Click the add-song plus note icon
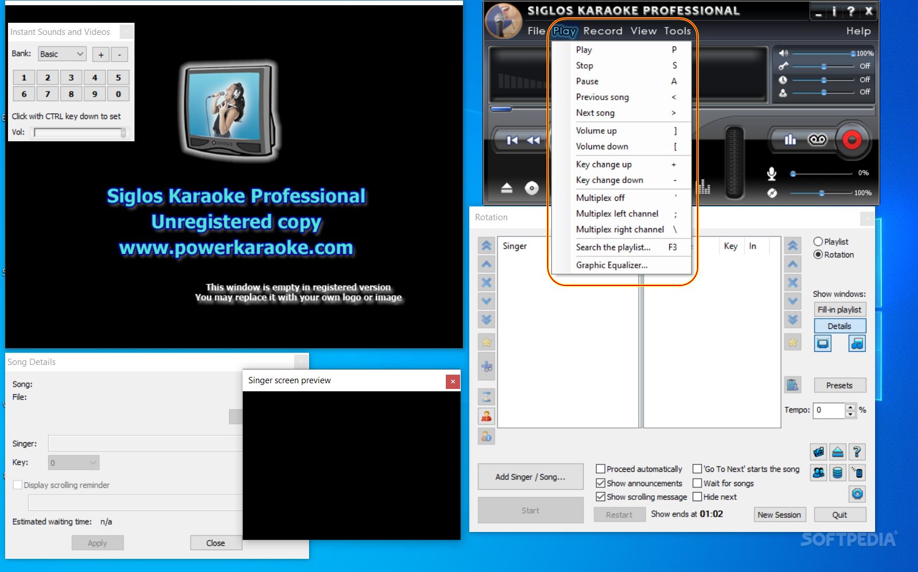 pyautogui.click(x=486, y=367)
